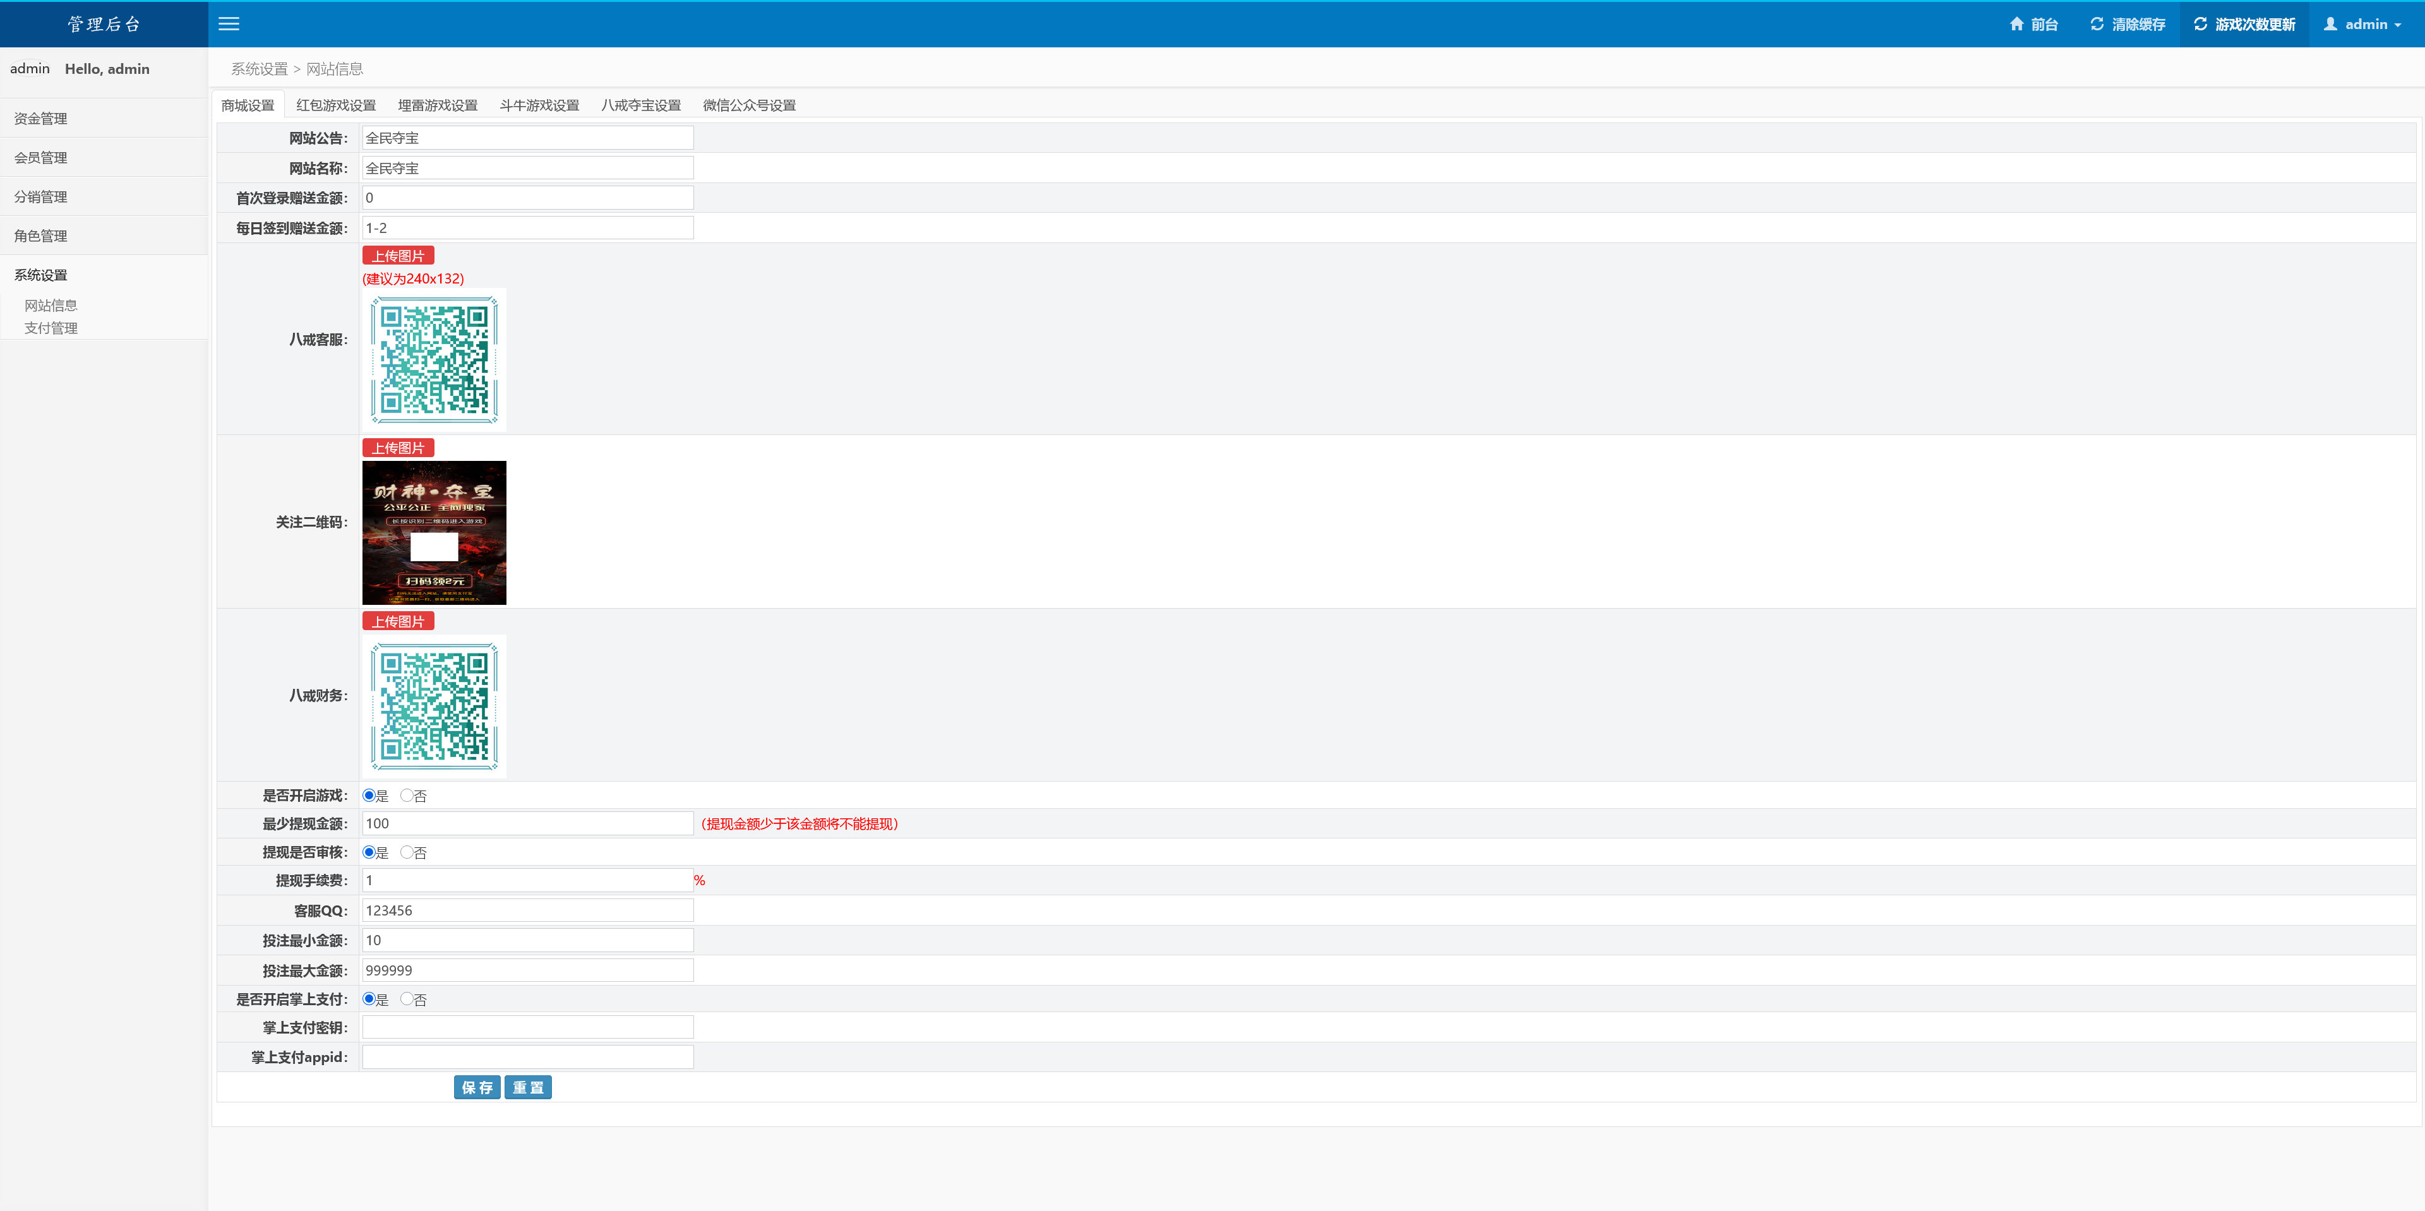The image size is (2425, 1211).
Task: Click the 八戒财务 QR code image
Action: point(434,707)
